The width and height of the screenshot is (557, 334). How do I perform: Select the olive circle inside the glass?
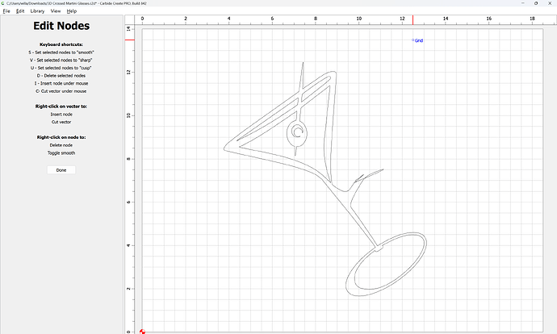297,131
